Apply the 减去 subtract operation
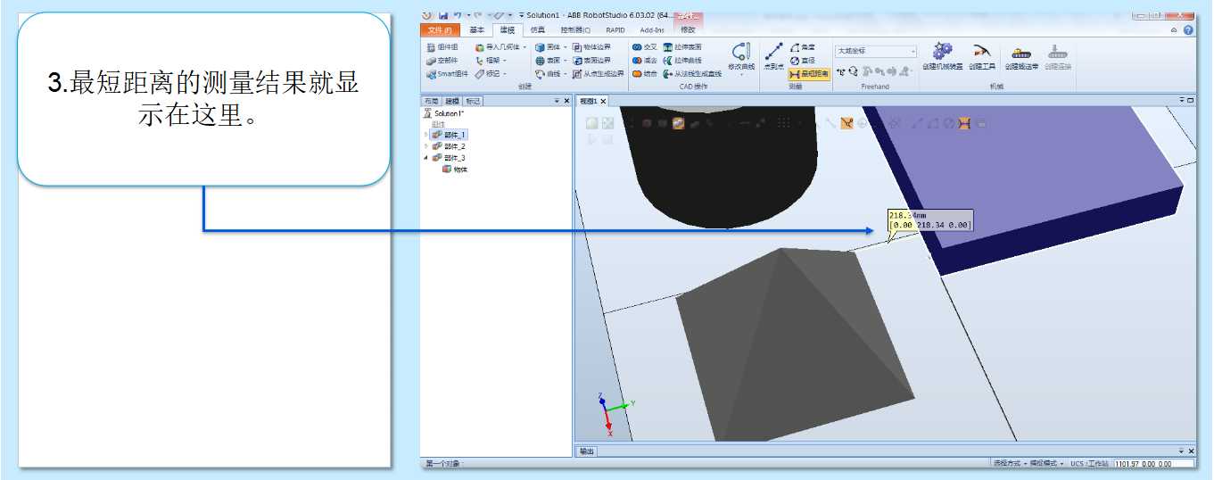This screenshot has height=480, width=1214. pos(644,61)
